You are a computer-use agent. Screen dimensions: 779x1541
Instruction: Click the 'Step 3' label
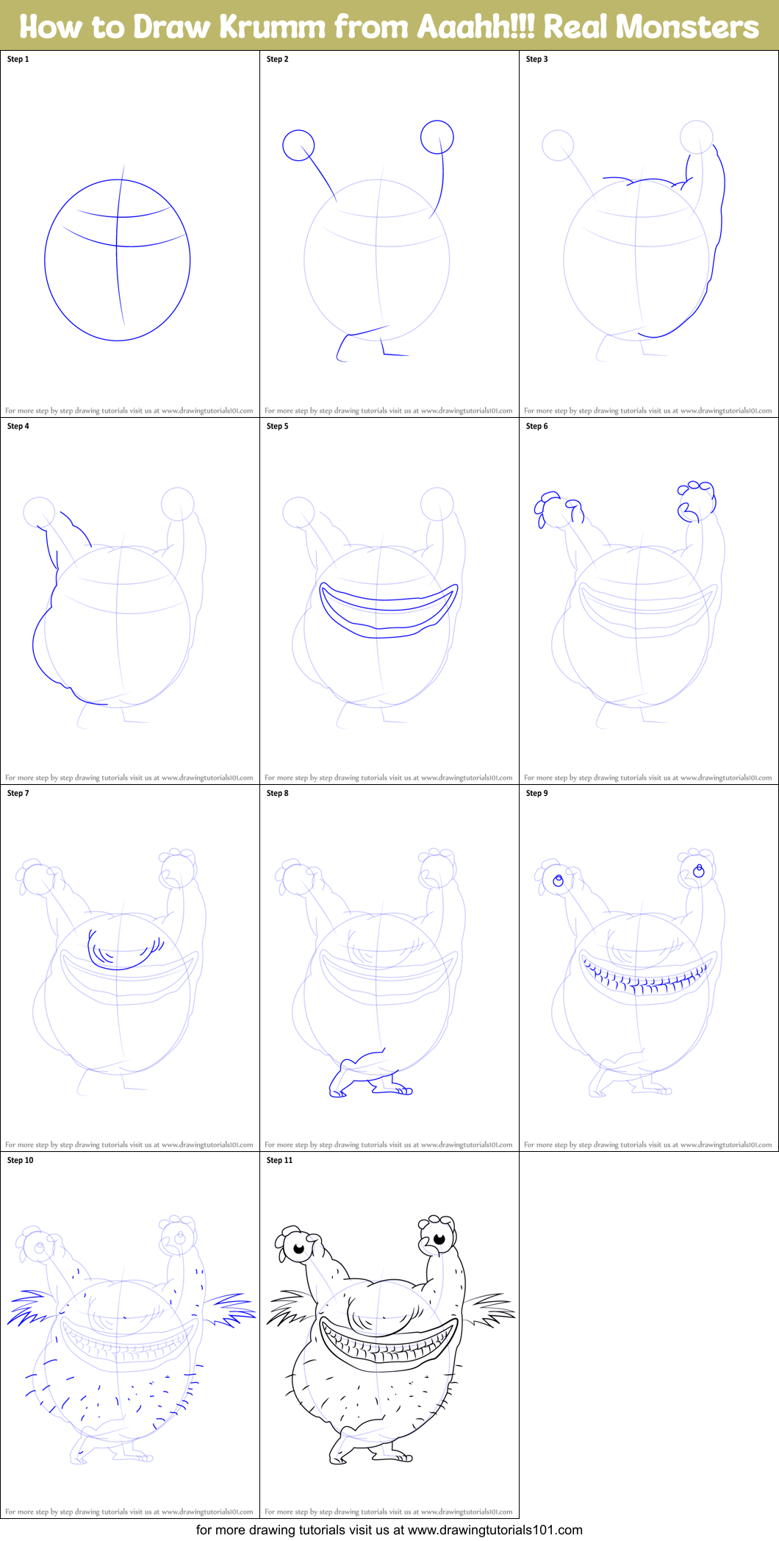536,59
